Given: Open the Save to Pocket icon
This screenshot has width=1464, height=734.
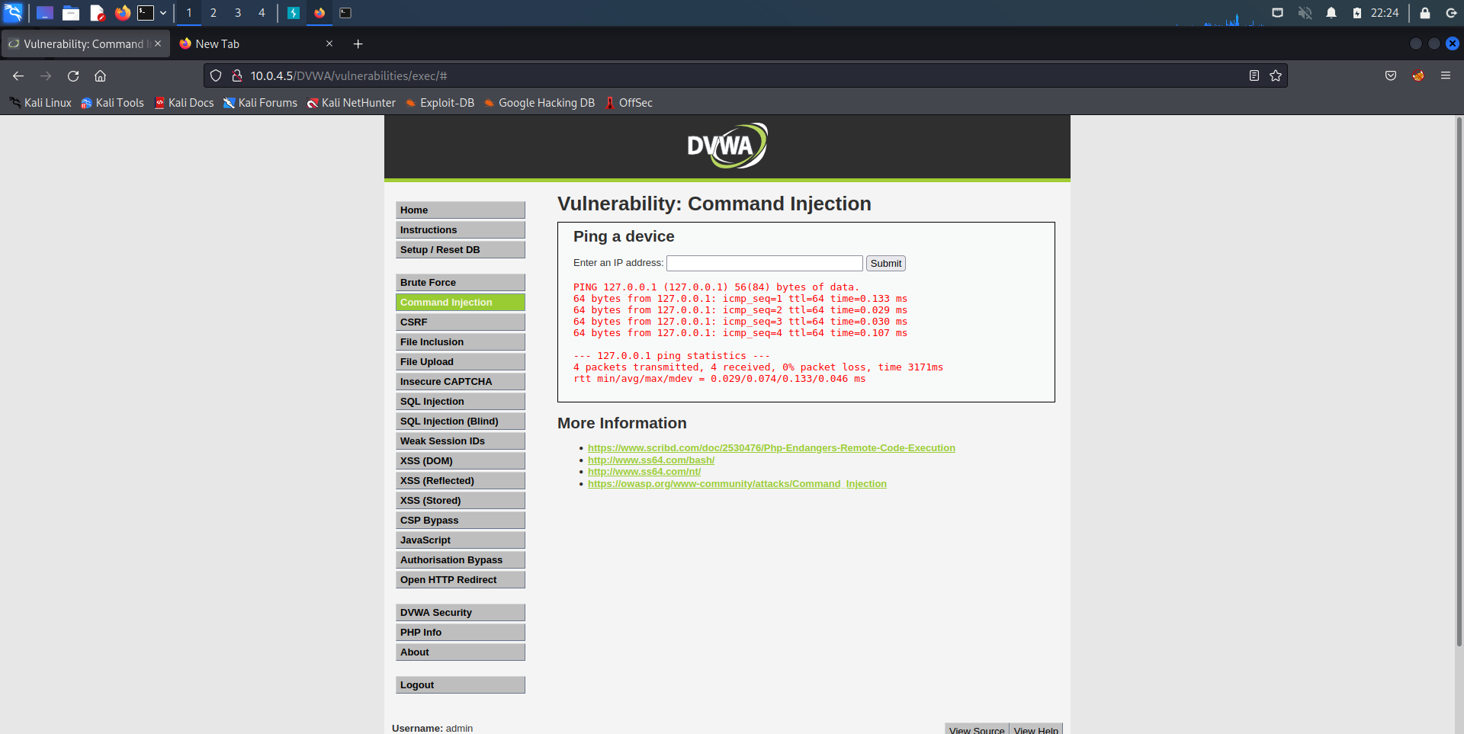Looking at the screenshot, I should 1391,76.
